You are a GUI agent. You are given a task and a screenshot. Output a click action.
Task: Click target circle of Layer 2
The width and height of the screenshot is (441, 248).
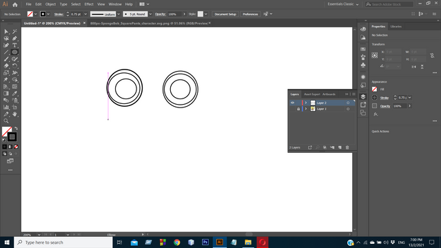[348, 103]
